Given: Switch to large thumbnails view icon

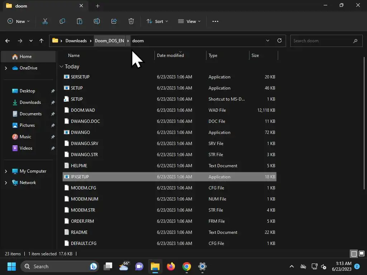Looking at the screenshot, I should click(362, 254).
